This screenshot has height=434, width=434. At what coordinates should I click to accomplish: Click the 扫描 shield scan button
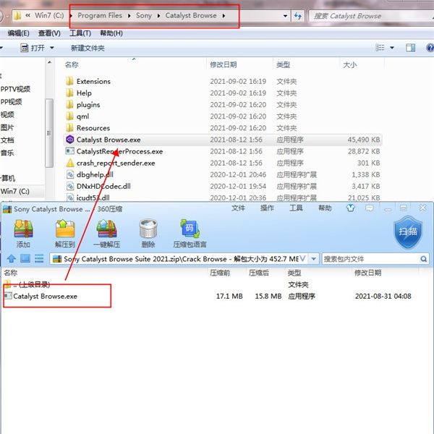(408, 232)
